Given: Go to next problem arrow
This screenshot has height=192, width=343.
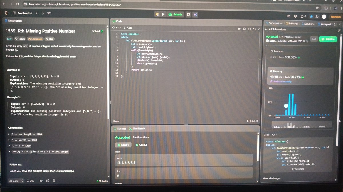Looking at the screenshot, I should pos(43,13).
